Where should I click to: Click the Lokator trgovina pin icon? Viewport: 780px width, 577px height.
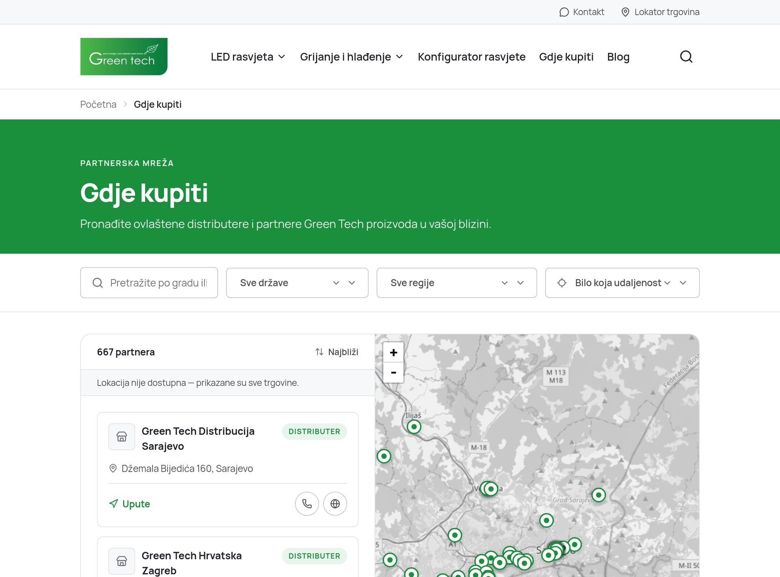click(626, 12)
